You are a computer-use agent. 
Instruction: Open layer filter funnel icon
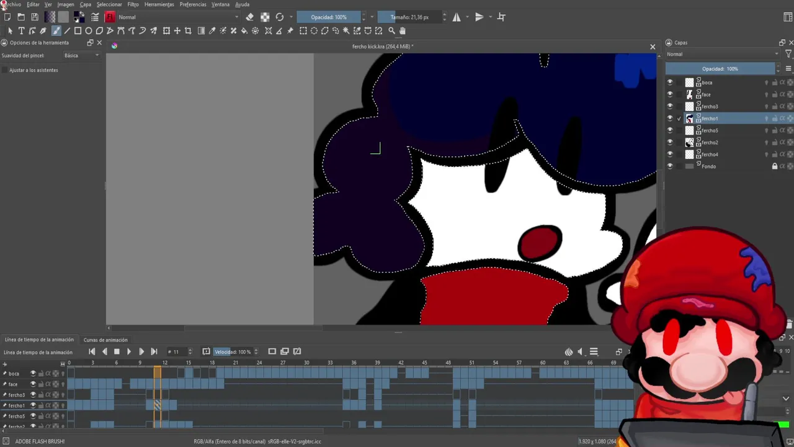point(788,54)
